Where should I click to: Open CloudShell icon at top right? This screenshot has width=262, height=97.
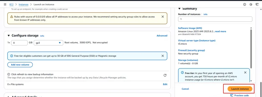[x=257, y=5]
